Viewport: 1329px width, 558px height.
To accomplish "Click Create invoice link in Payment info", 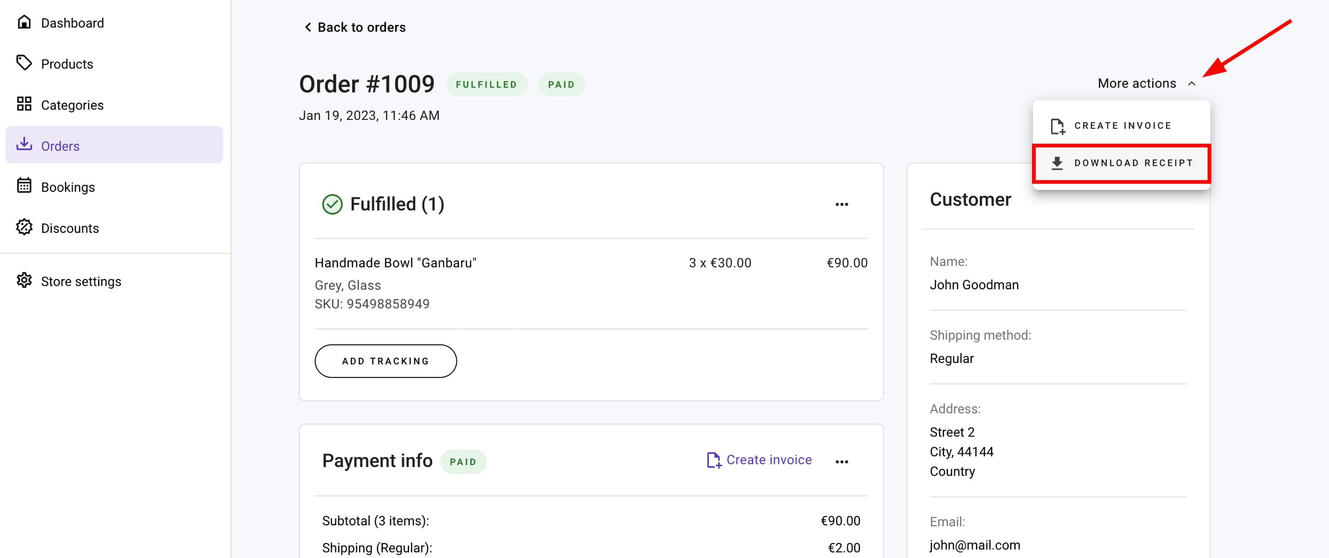I will pos(760,460).
